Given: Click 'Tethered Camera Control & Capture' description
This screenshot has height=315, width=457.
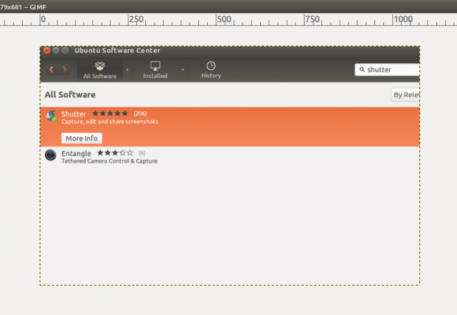Looking at the screenshot, I should pos(109,161).
